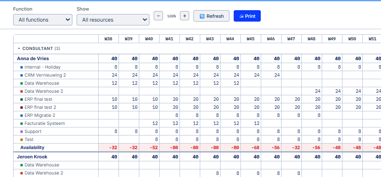381x177 pixels.
Task: Click the plus zoom-in button
Action: point(185,16)
